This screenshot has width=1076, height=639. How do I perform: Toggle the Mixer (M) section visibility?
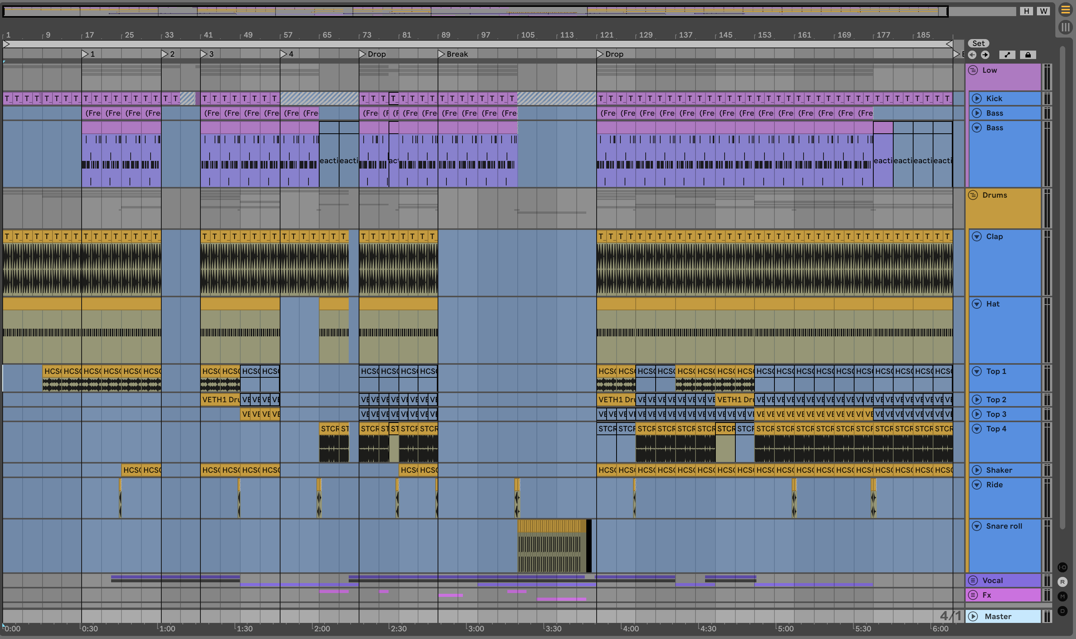(1062, 596)
